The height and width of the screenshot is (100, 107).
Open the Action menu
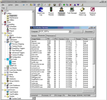tap(10, 5)
